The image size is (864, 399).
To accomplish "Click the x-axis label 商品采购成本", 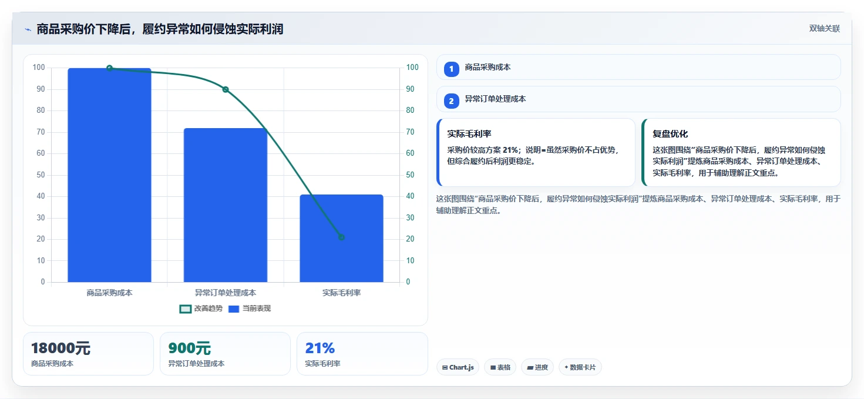I will (109, 292).
